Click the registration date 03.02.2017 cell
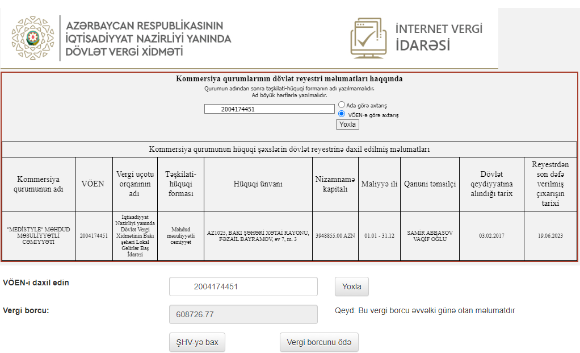Viewport: 580px width, 353px height. [491, 235]
